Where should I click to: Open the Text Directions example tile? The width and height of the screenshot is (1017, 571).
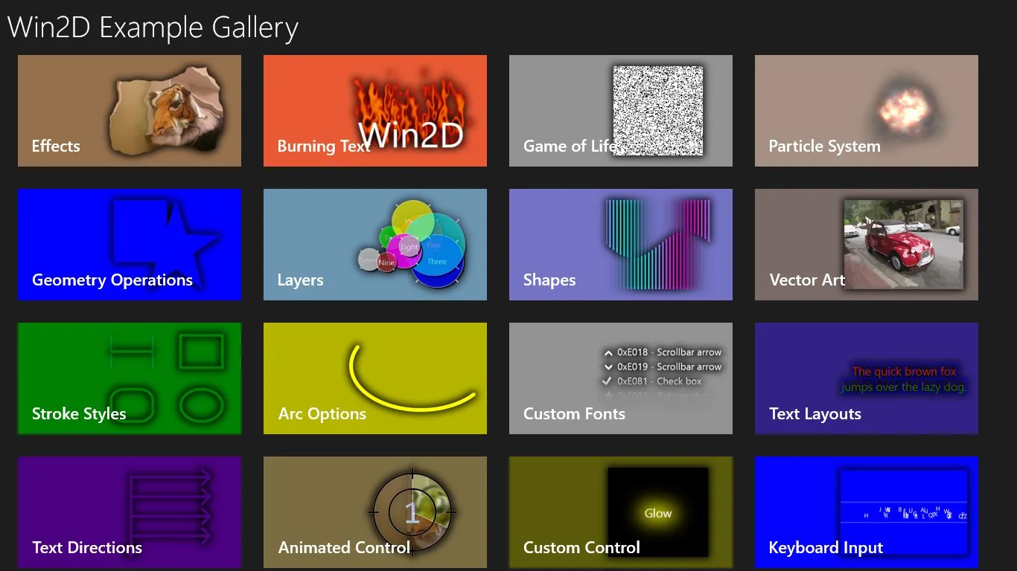pos(130,512)
